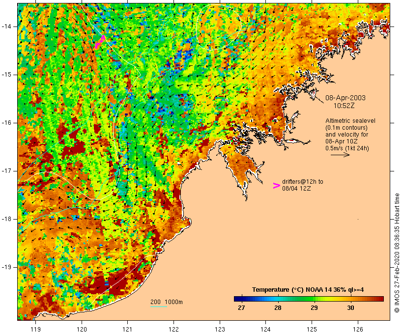Click the time label 10:52Z
This screenshot has width=403, height=334.
[344, 106]
